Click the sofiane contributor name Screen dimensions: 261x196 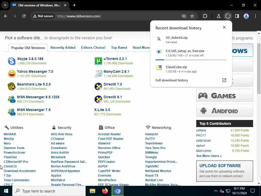[x=201, y=130]
